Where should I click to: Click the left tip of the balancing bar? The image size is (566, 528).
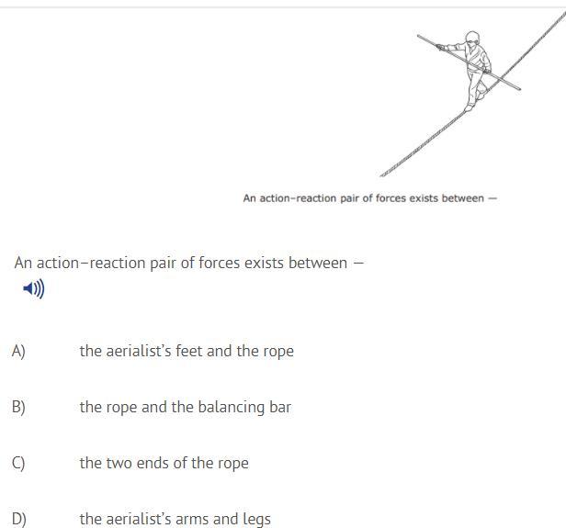(419, 36)
